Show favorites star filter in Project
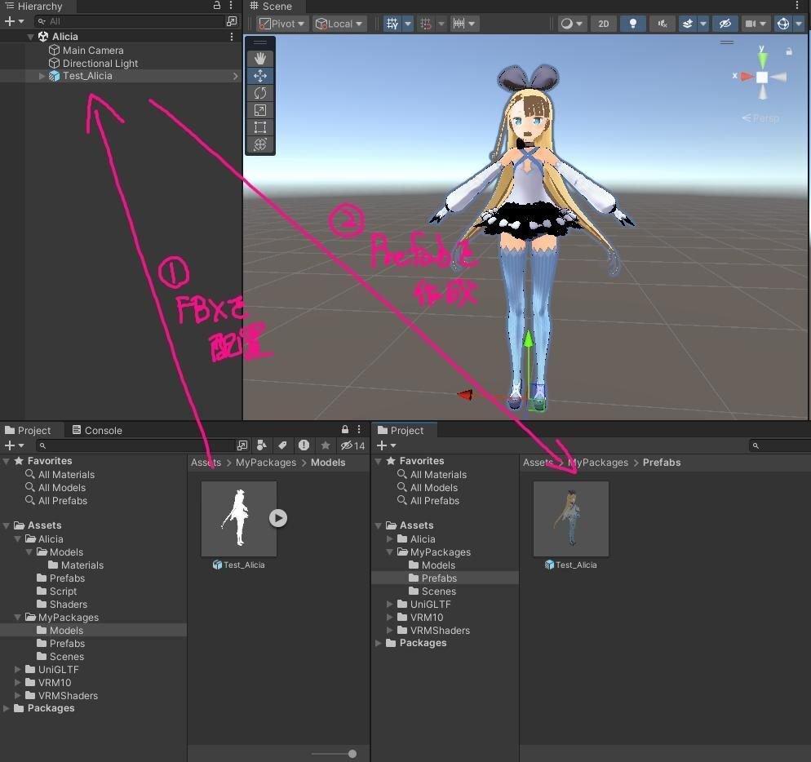 tap(326, 445)
